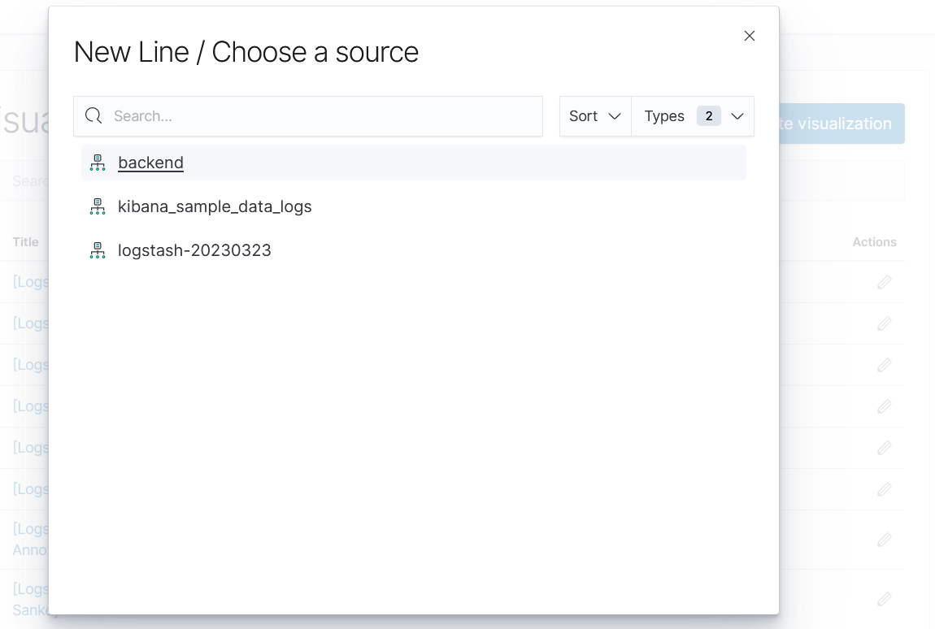Click the icon next to kibana_sample_data_logs
Viewport: 935px width, 629px height.
pyautogui.click(x=98, y=206)
